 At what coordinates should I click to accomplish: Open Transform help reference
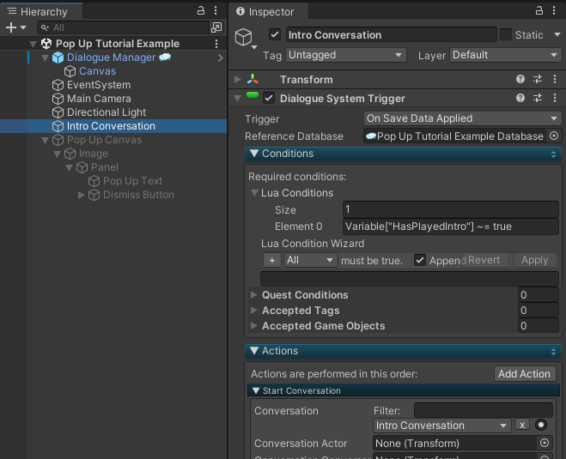(x=520, y=79)
